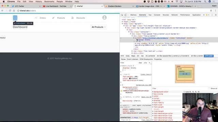This screenshot has height=122, width=218.
Task: Click the transparent background-color swatch in Styles
Action: click(126, 89)
